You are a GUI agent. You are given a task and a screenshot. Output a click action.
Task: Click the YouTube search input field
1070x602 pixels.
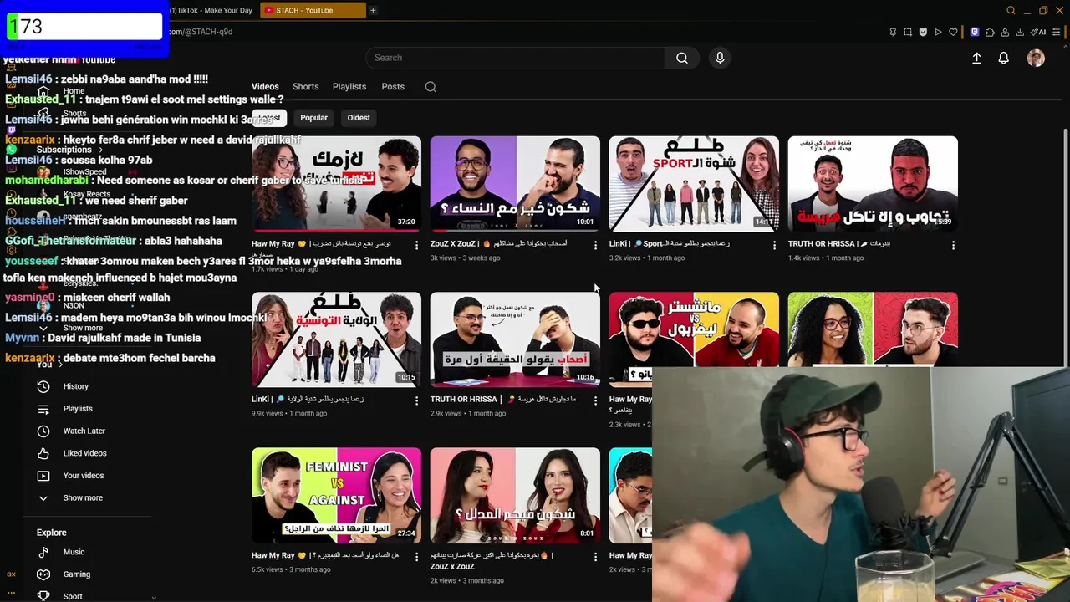click(515, 58)
